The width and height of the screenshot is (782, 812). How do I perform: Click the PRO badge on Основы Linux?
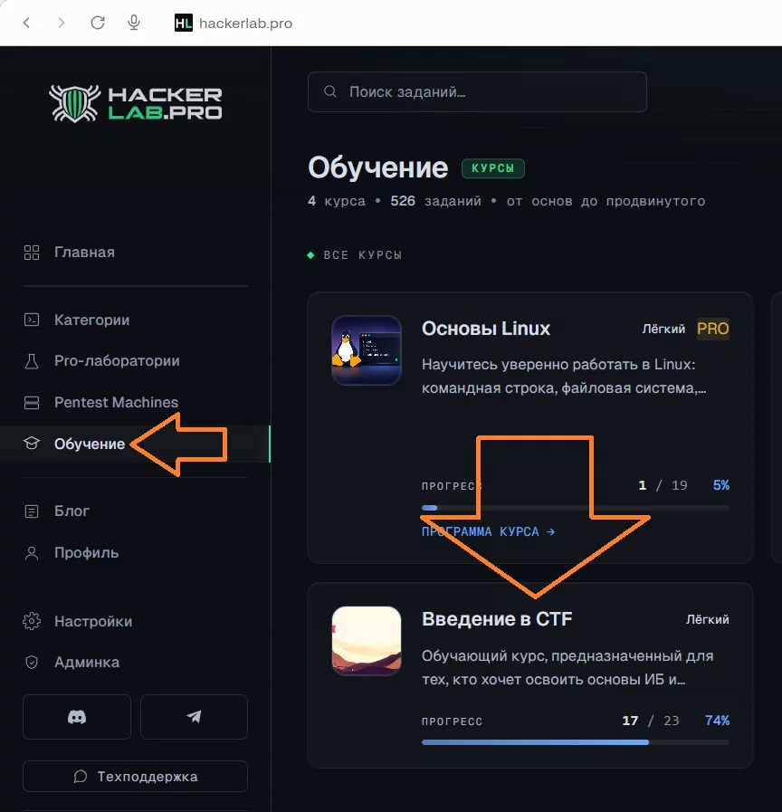(x=712, y=329)
